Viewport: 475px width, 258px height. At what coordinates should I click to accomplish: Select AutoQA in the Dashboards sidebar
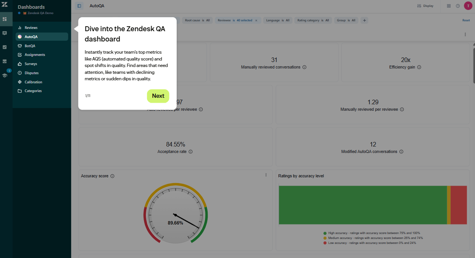click(x=42, y=37)
